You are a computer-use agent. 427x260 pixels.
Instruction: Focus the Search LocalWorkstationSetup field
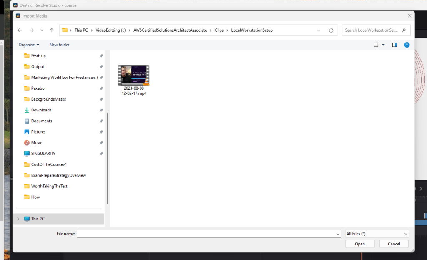pyautogui.click(x=376, y=30)
